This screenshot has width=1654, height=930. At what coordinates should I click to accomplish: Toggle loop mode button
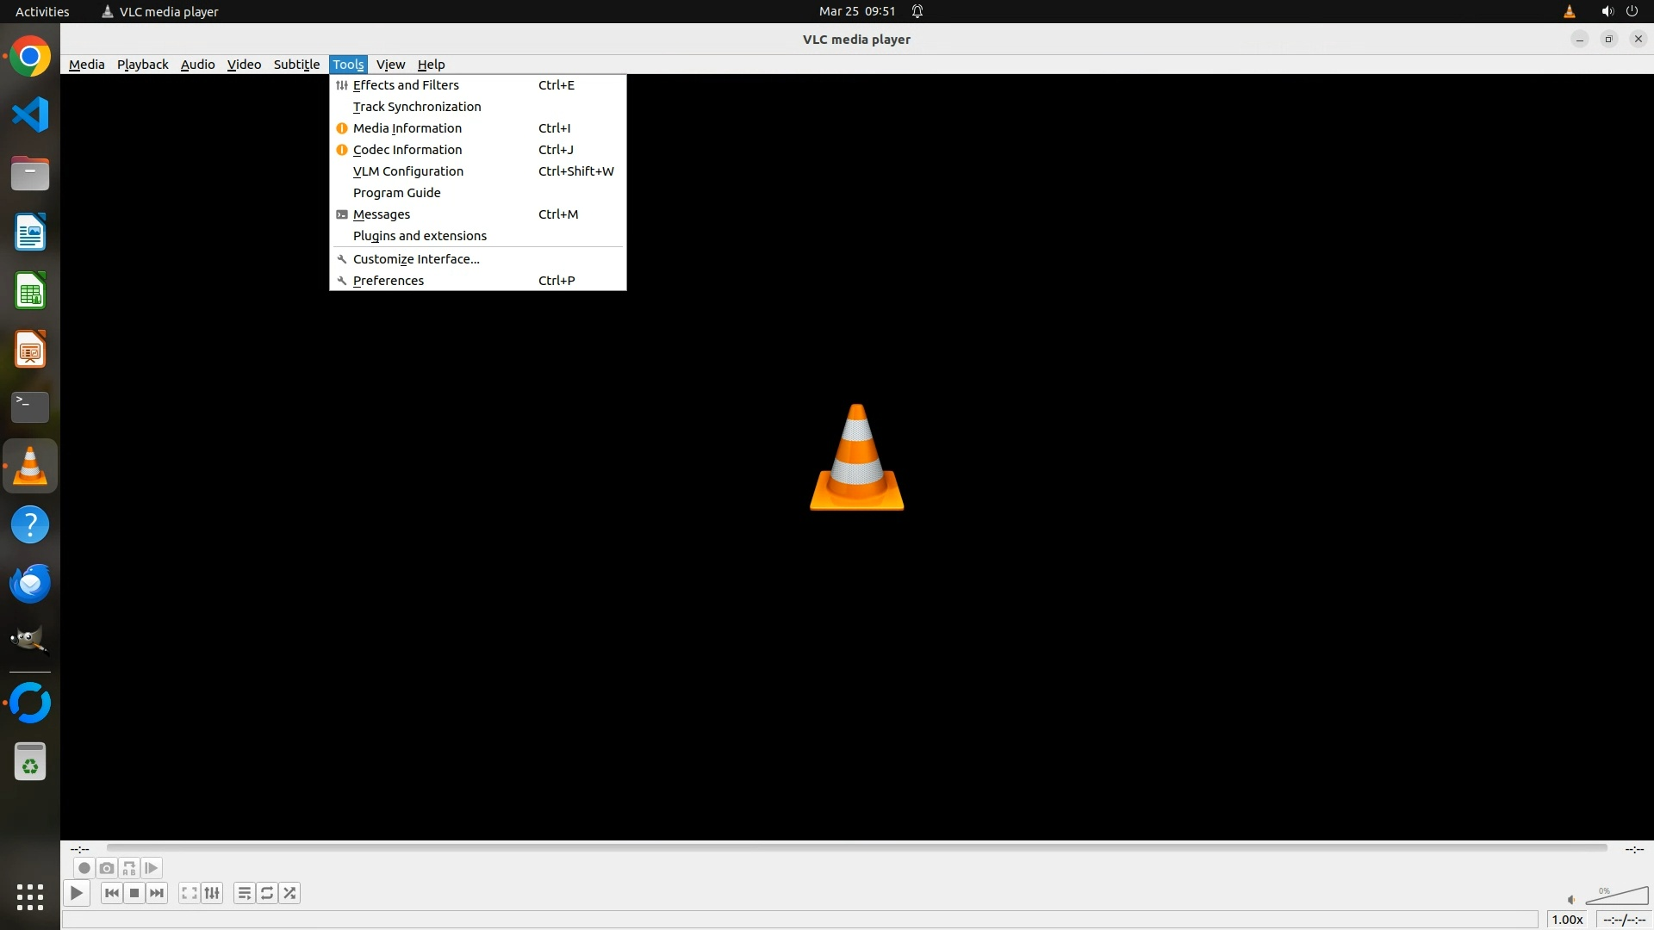coord(267,893)
